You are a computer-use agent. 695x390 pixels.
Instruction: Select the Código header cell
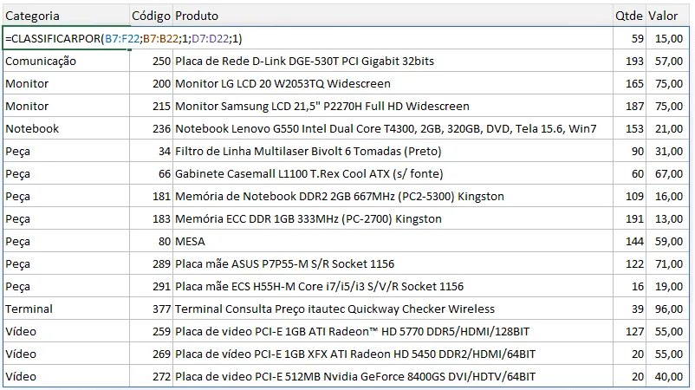click(151, 16)
